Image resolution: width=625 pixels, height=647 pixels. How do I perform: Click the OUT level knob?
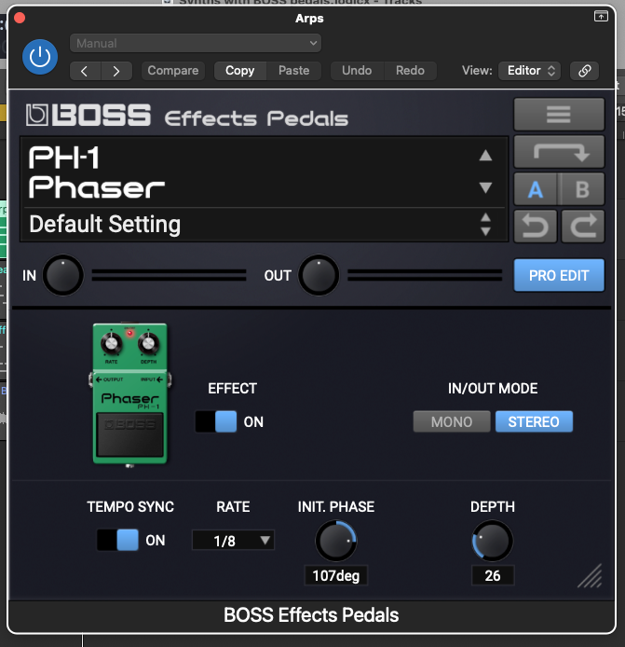pos(319,275)
